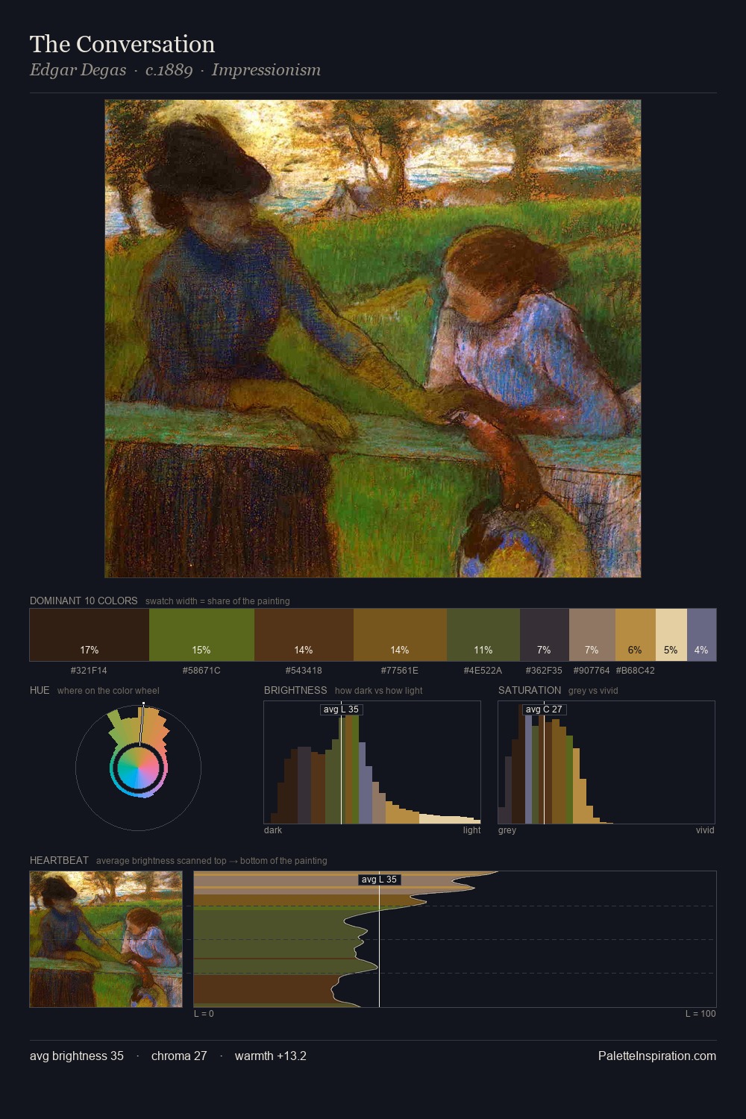The width and height of the screenshot is (746, 1119).
Task: Click the dark grey 7% swatch #362F35
Action: pyautogui.click(x=545, y=635)
